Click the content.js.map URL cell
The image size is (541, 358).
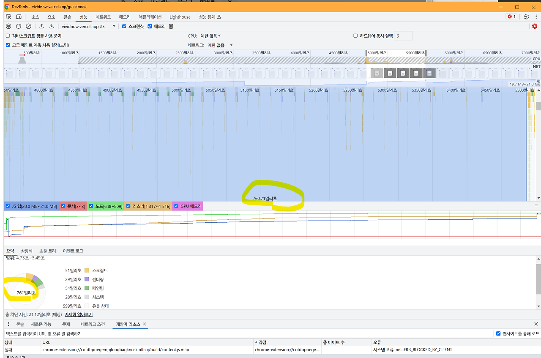coord(147,350)
